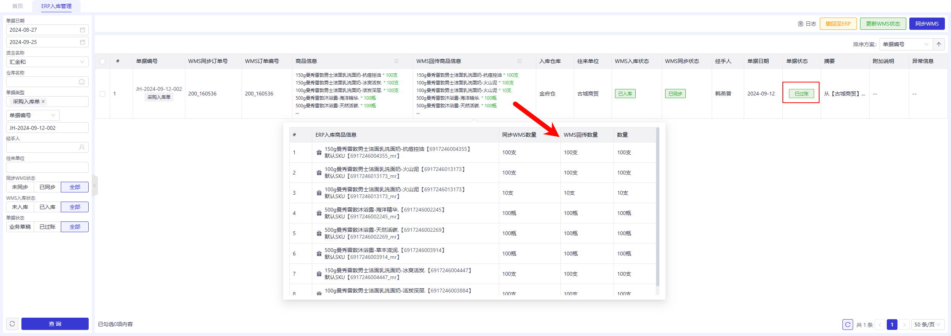The width and height of the screenshot is (951, 336).
Task: Click gift icon for 天然活碳 product row
Action: click(x=319, y=233)
